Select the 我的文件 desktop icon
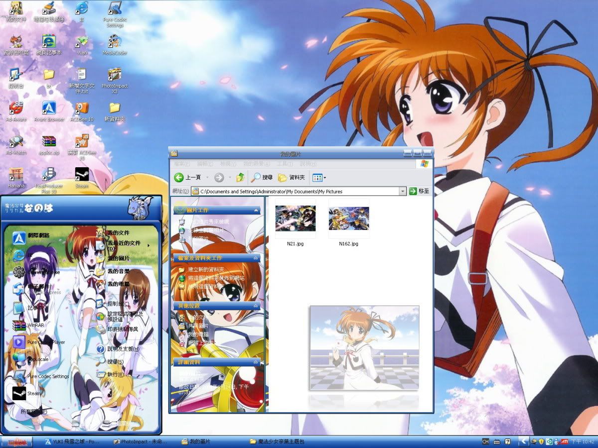 15,12
